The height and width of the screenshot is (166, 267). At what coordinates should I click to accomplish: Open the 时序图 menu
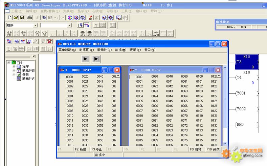87,50
